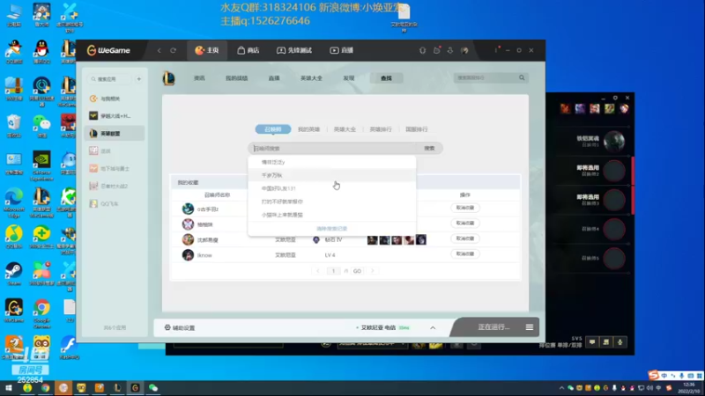705x396 pixels.
Task: Click the page number input box
Action: (334, 271)
